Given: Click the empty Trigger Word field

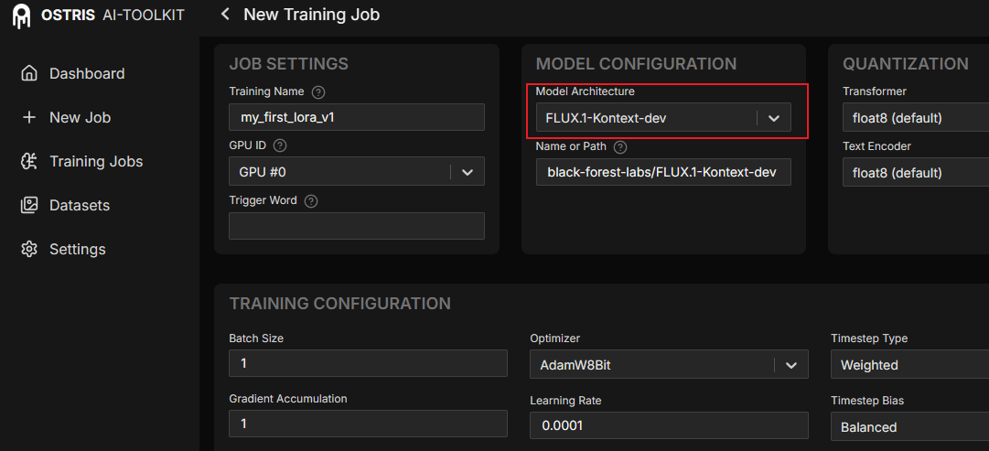Looking at the screenshot, I should coord(357,226).
